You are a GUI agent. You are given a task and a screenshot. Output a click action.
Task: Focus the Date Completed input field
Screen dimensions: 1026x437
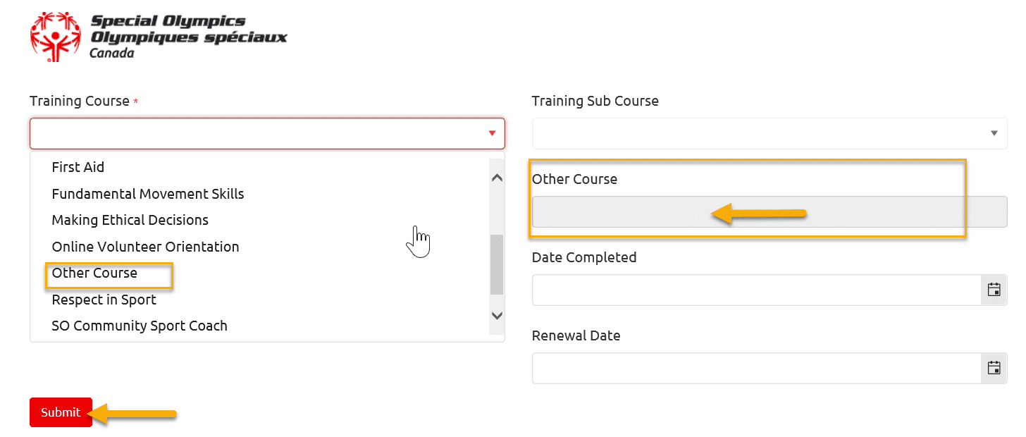tap(757, 290)
